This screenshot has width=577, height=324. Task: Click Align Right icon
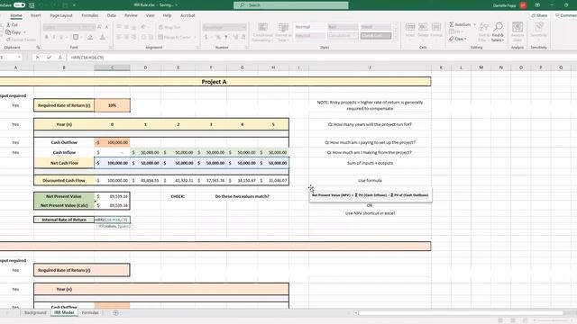[x=134, y=37]
